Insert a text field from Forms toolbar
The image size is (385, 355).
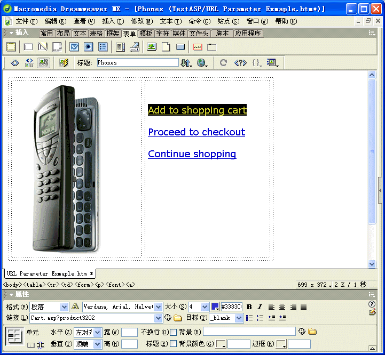[28, 47]
